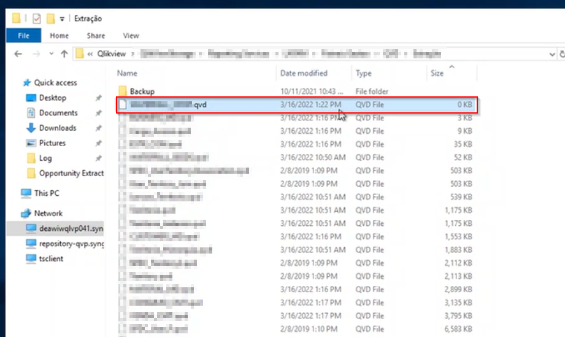Screen dimensions: 565x337
Task: Sort files by the Size column header
Action: pos(437,73)
